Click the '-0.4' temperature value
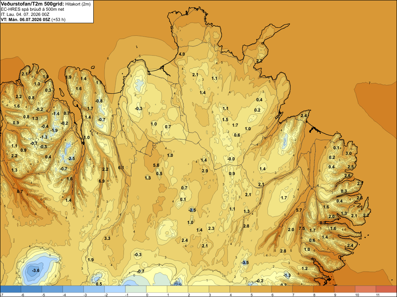Screen dimensions: 397x297 tap(45, 126)
